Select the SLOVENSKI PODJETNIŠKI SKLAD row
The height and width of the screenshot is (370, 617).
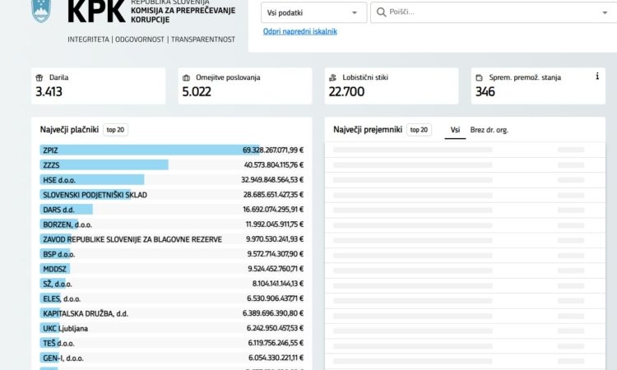click(x=172, y=195)
